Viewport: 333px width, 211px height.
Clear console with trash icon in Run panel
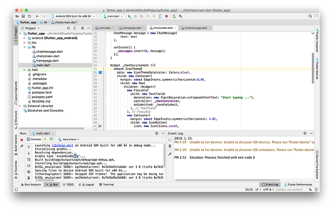point(29,178)
